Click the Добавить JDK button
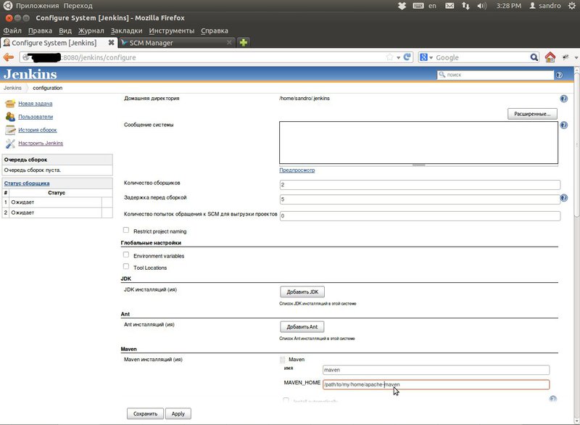This screenshot has height=425, width=580. [x=302, y=292]
